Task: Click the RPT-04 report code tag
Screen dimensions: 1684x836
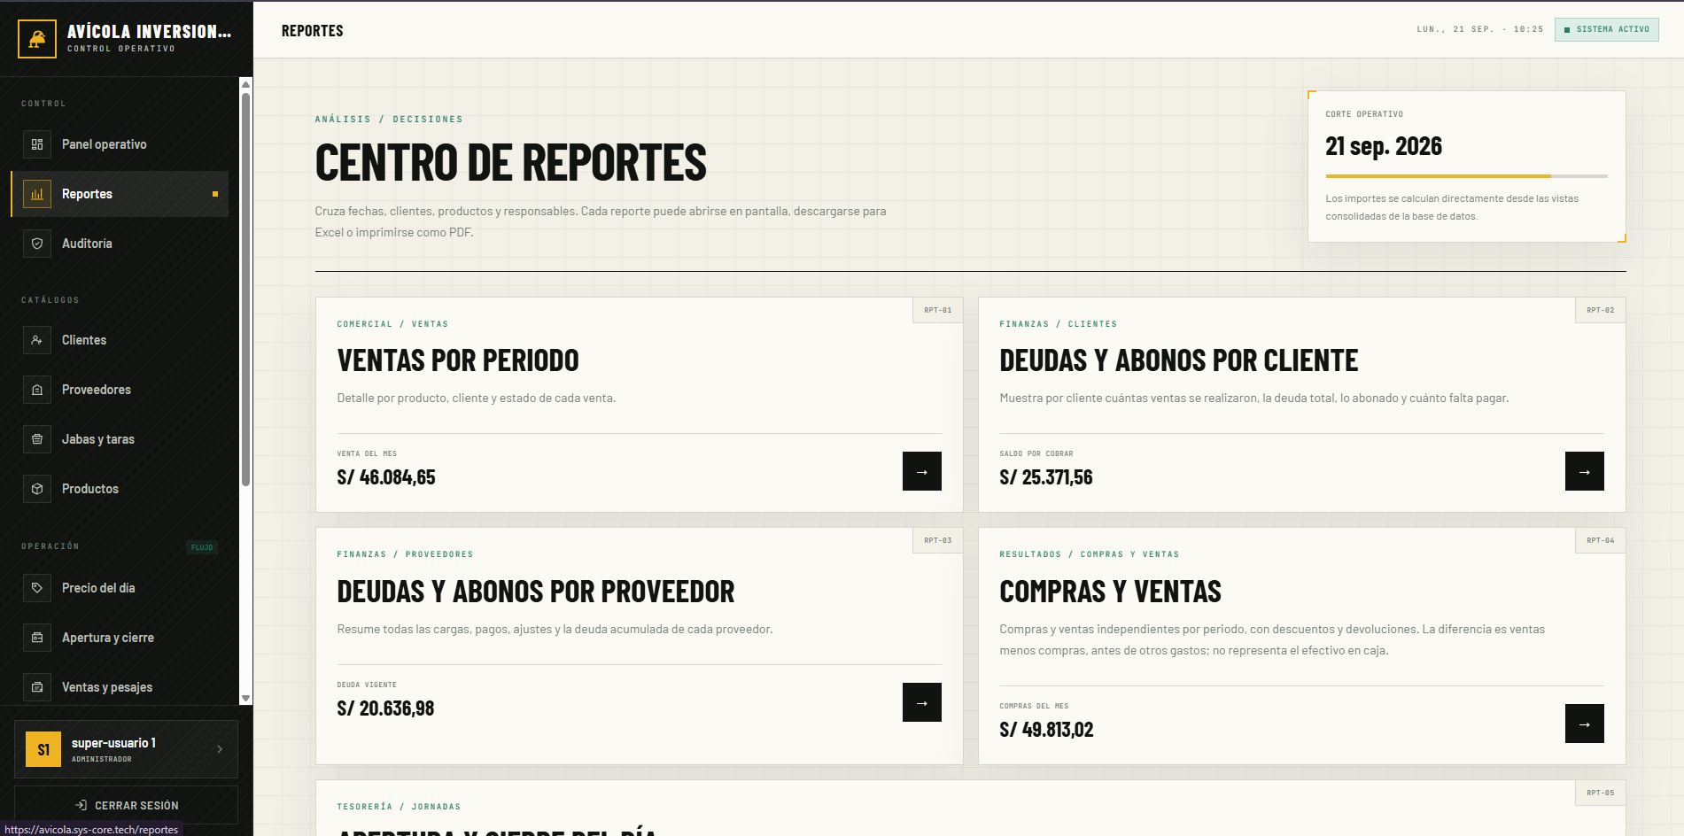Action: click(1600, 540)
